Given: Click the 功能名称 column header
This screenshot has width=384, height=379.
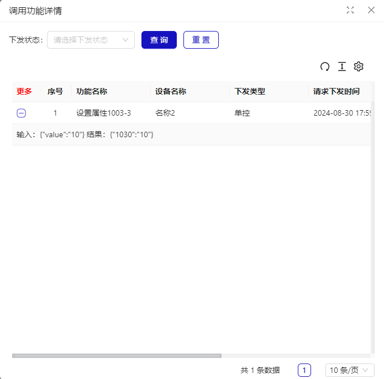Looking at the screenshot, I should [x=92, y=91].
